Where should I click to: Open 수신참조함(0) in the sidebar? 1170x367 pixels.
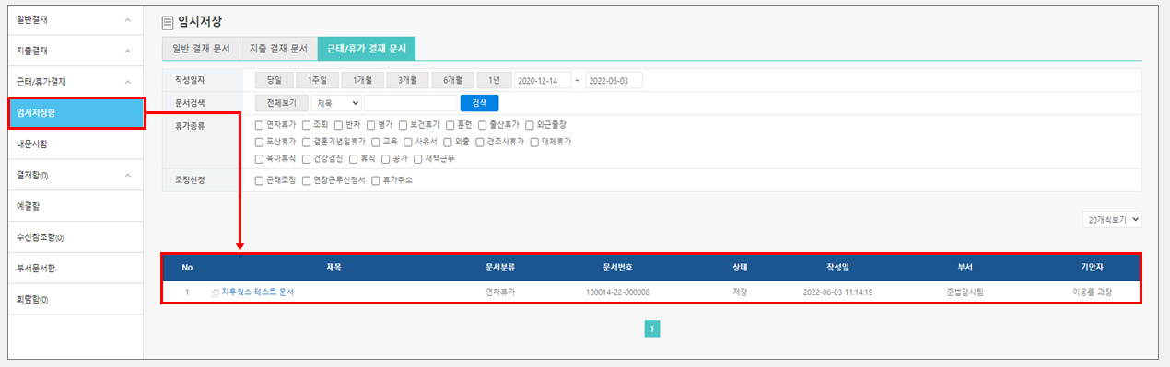click(x=76, y=237)
